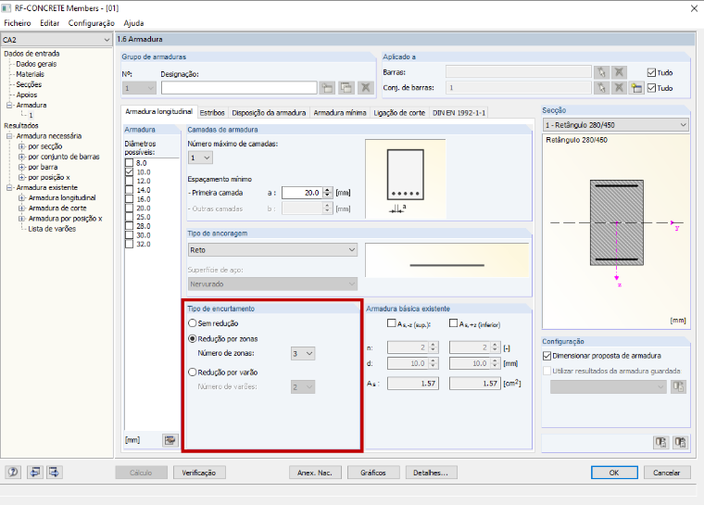704x505 pixels.
Task: Expand the Armadura de corte node
Action: [x=21, y=208]
